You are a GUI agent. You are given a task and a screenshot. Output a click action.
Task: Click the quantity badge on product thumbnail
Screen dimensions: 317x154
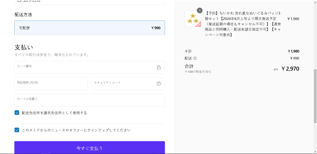click(200, 11)
